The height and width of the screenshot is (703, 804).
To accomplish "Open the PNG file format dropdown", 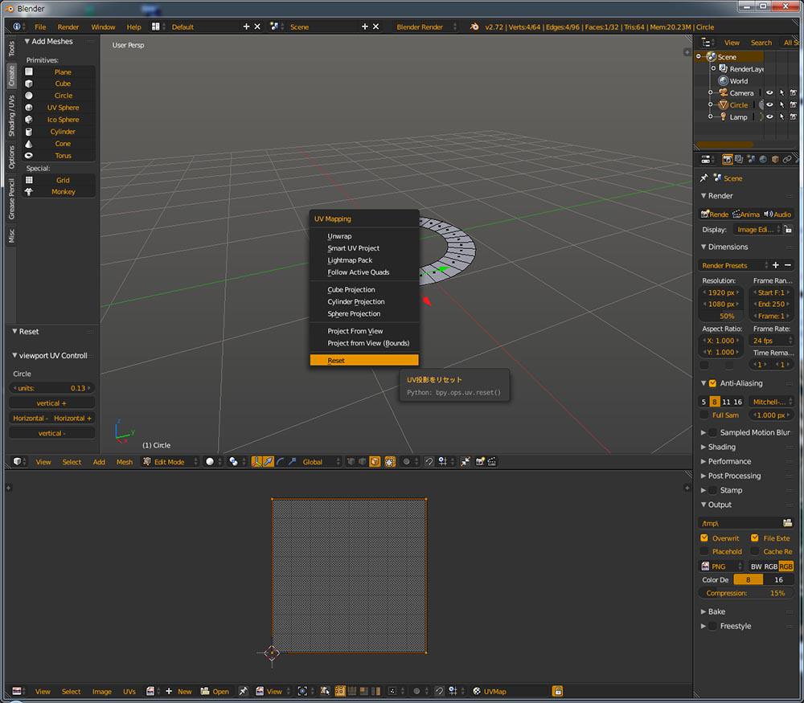I will (x=722, y=566).
